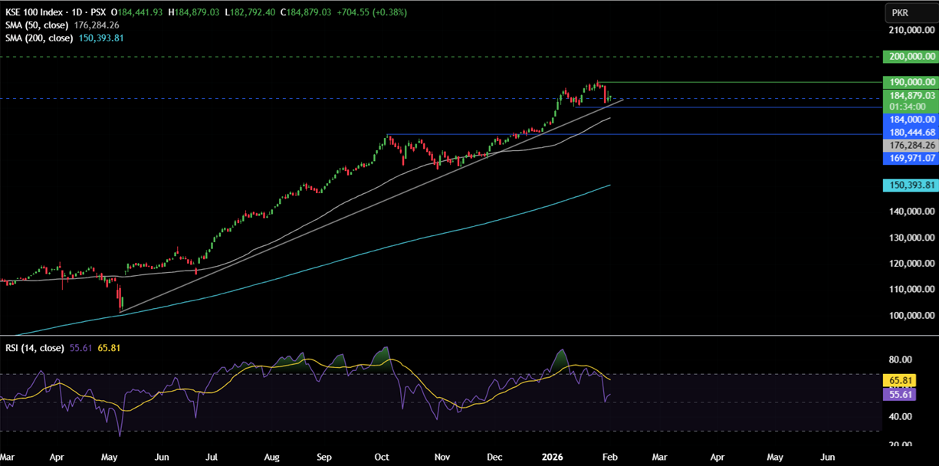Viewport: 939px width, 466px height.
Task: Click the yellow 65.81 RSI axis label
Action: [898, 379]
